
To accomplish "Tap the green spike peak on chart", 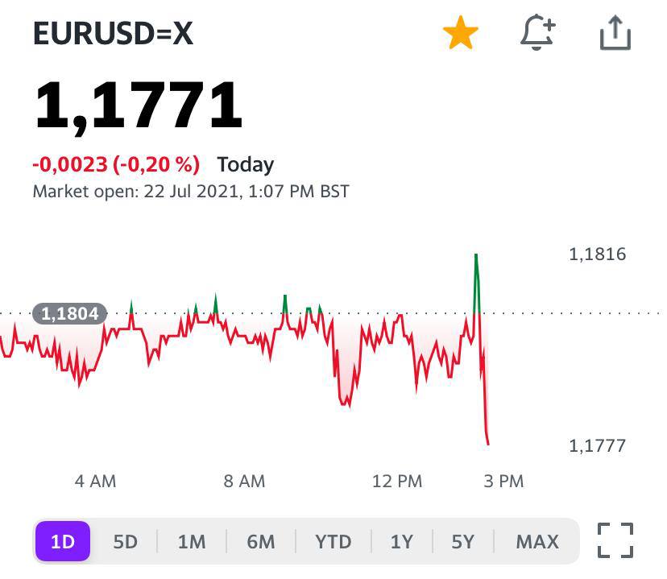I will coord(476,256).
